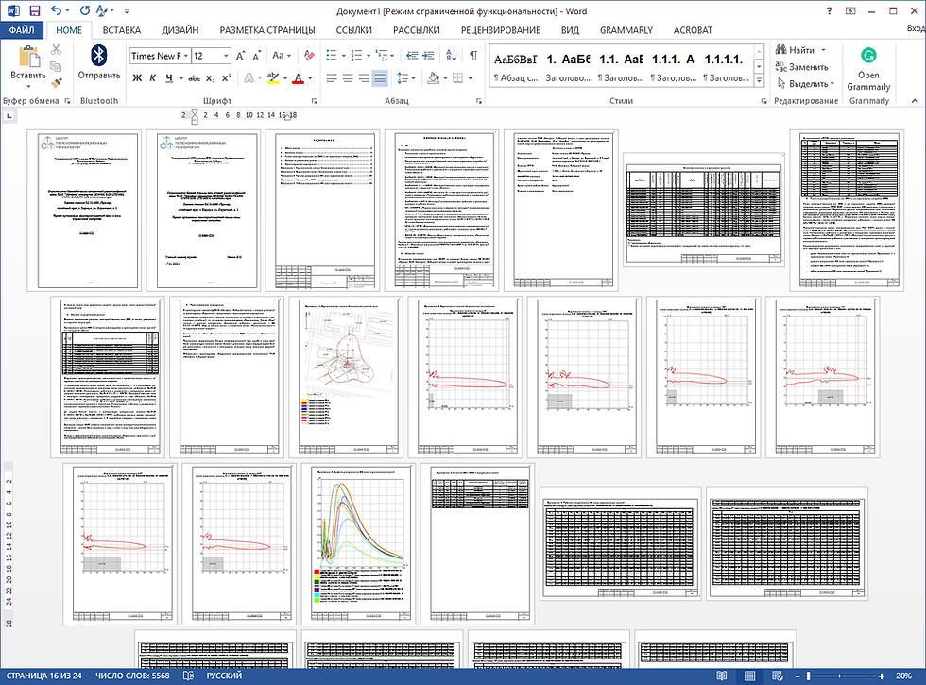Open the РЕЦЕНЗИРОВАНИЕ tab
The image size is (926, 685).
click(500, 30)
